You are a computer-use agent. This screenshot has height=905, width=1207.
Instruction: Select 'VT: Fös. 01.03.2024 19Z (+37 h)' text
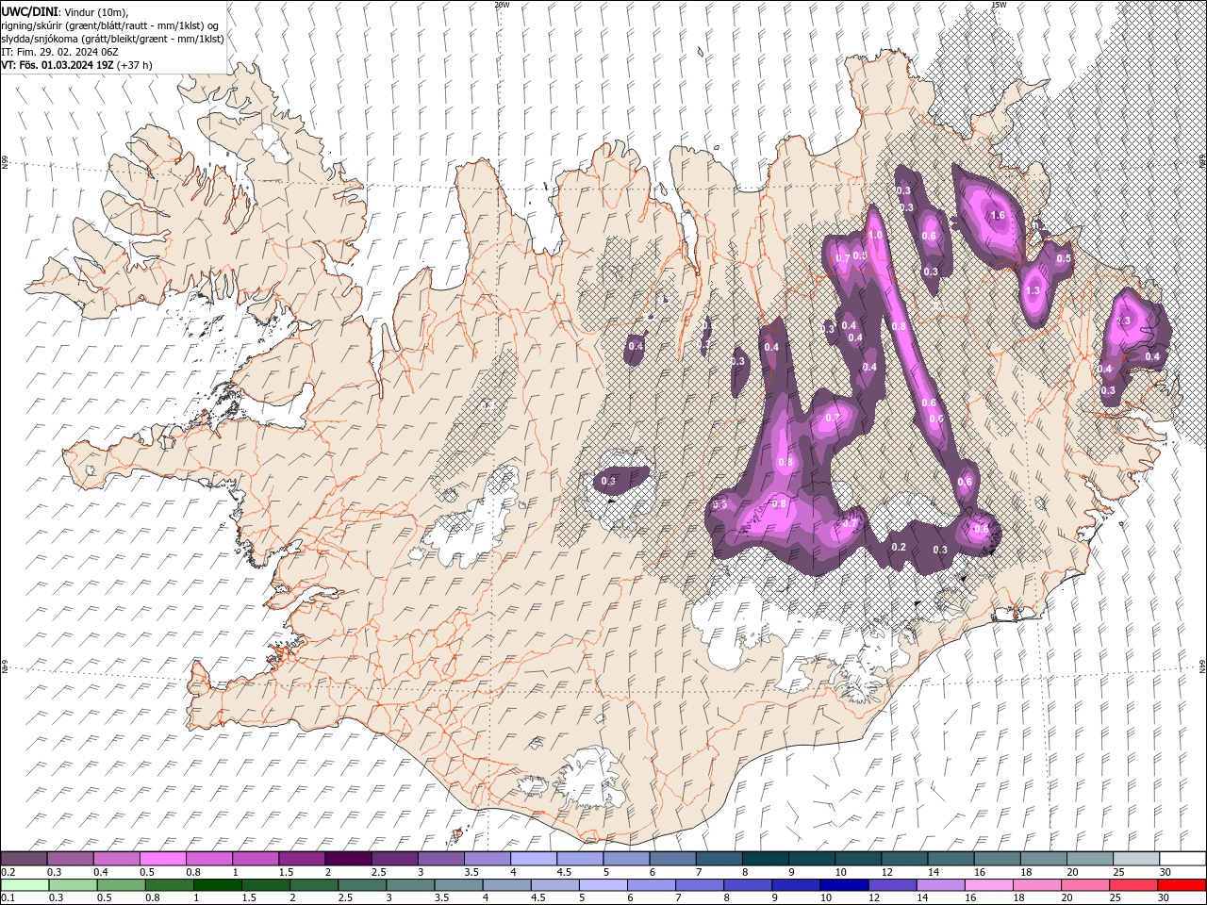point(77,65)
